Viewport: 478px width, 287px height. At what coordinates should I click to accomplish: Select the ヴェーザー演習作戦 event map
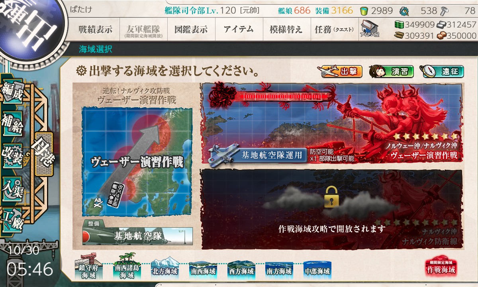point(331,123)
